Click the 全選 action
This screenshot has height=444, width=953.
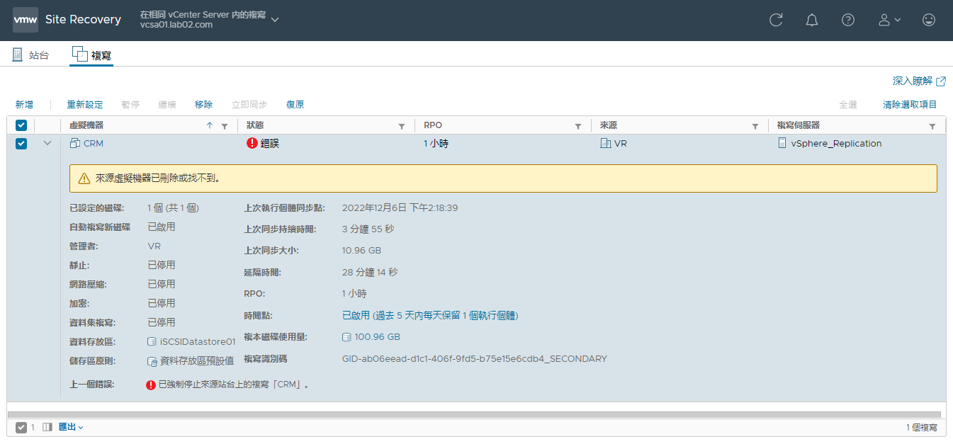pyautogui.click(x=848, y=104)
